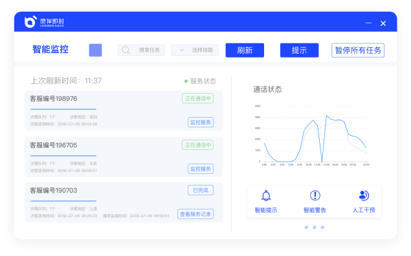Click the chevron arrow in the line selector

click(181, 50)
